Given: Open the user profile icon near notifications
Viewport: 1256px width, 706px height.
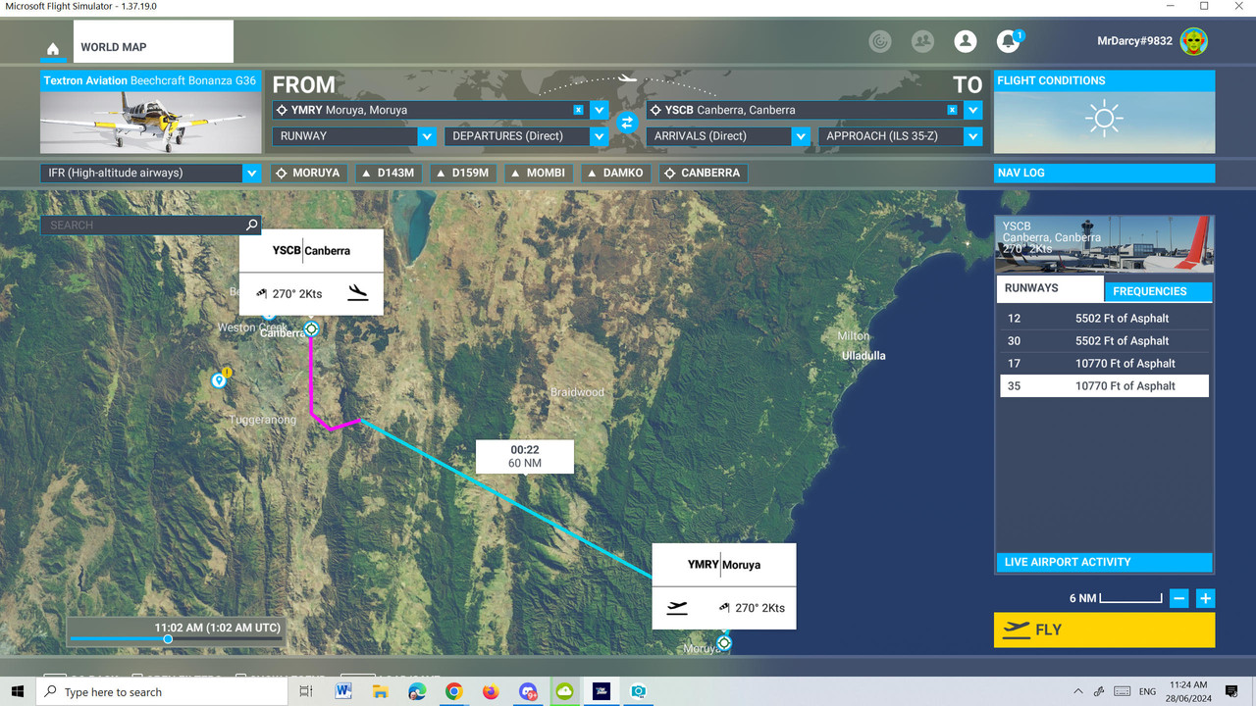Looking at the screenshot, I should pyautogui.click(x=965, y=41).
